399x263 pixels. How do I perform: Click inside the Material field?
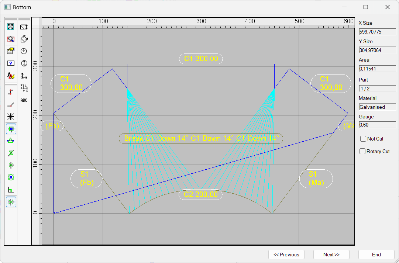tap(377, 107)
